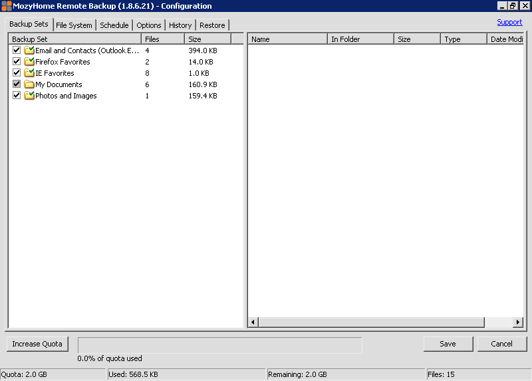
Task: Sort file list by Name column
Action: (x=288, y=39)
